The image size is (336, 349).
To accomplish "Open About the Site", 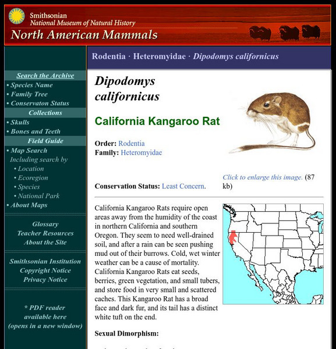I will pos(45,243).
